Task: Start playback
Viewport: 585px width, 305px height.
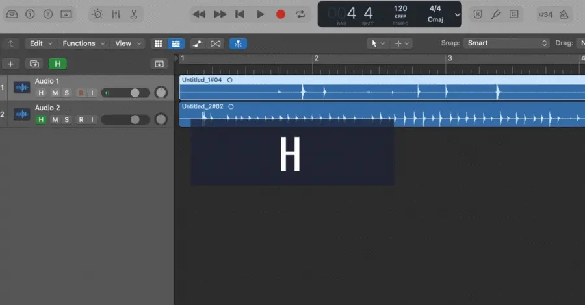Action: coord(261,14)
